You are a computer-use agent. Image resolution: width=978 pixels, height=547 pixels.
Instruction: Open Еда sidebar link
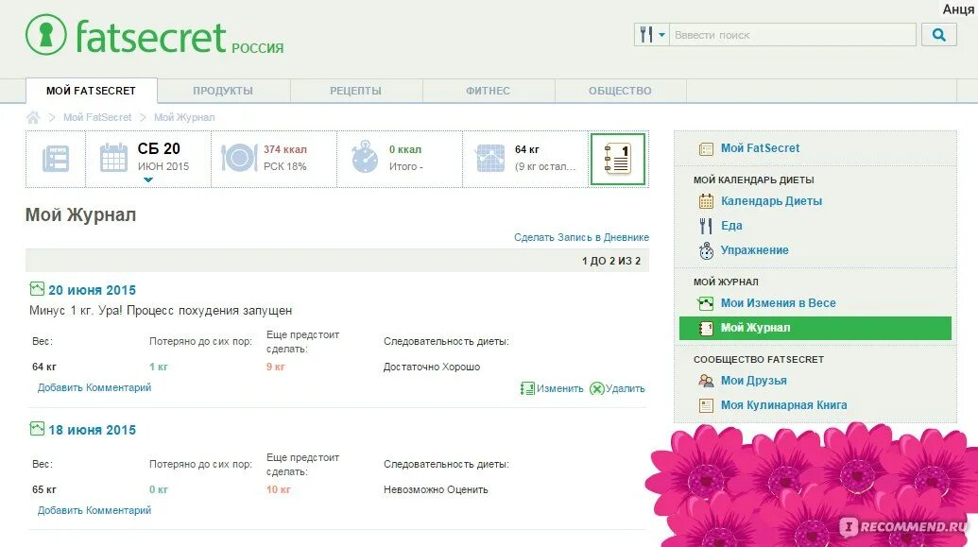click(x=731, y=225)
